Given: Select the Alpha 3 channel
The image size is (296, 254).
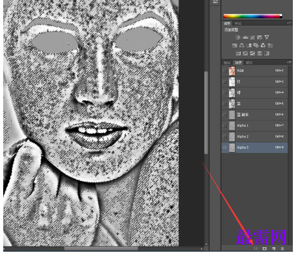Looking at the screenshot, I should click(255, 148).
